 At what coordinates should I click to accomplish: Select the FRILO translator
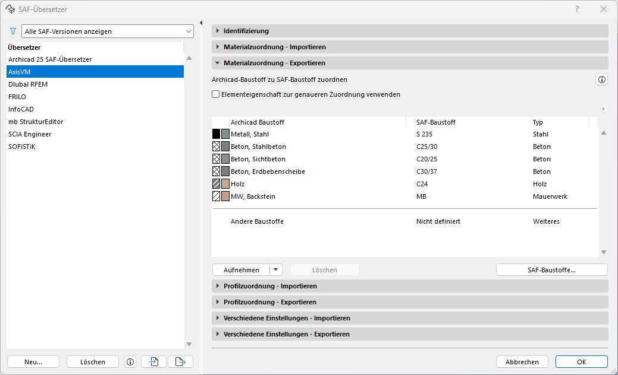click(95, 97)
